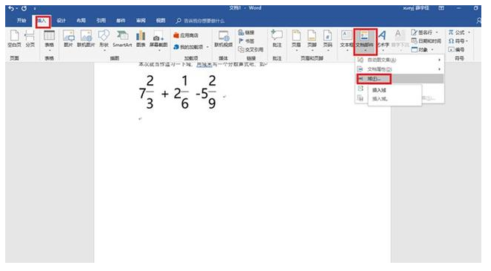Insert a bookmark (书签)
Screen dimensions: 491x271
click(246, 41)
